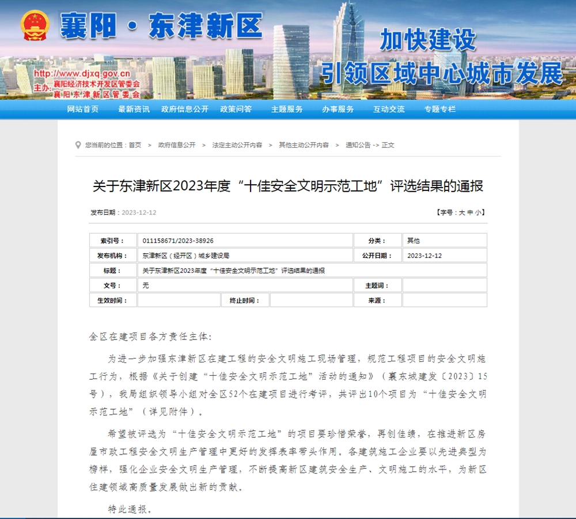Click the 政府信息公开 breadcrumb link

pyautogui.click(x=177, y=145)
